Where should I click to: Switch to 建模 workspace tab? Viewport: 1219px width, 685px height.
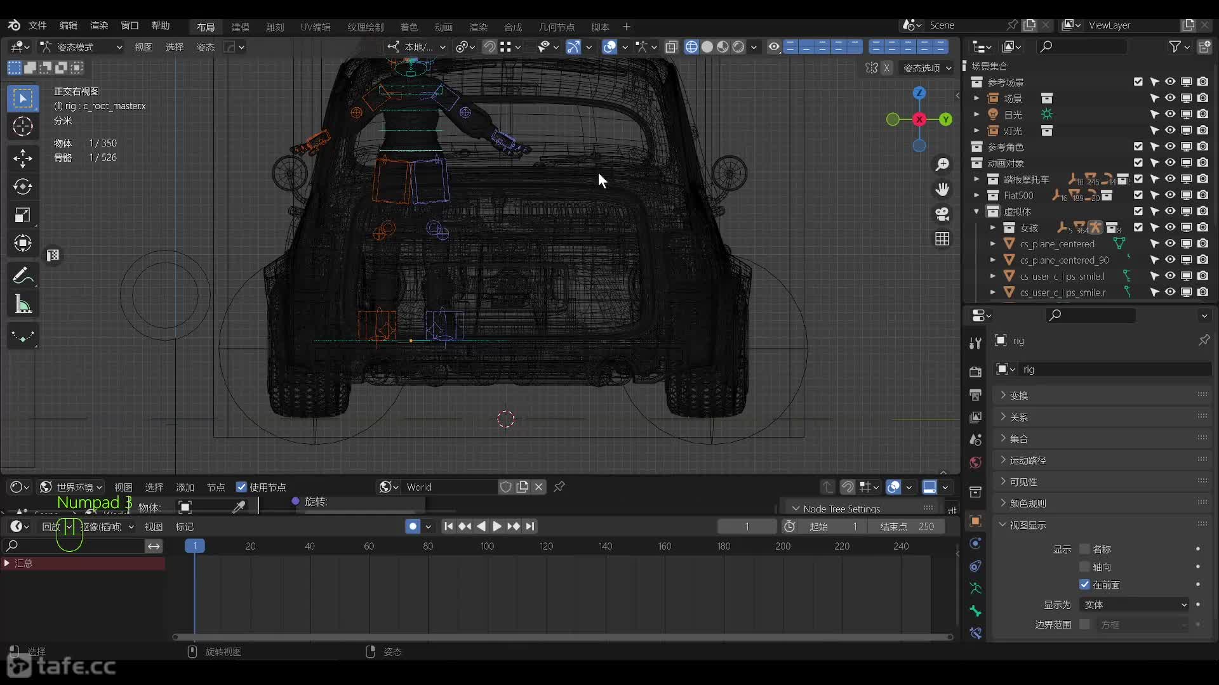(x=240, y=27)
